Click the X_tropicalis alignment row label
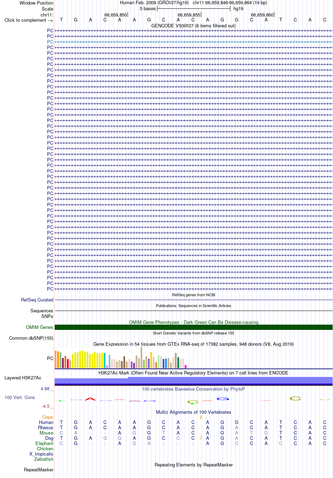This screenshot has height=478, width=333. [x=41, y=454]
